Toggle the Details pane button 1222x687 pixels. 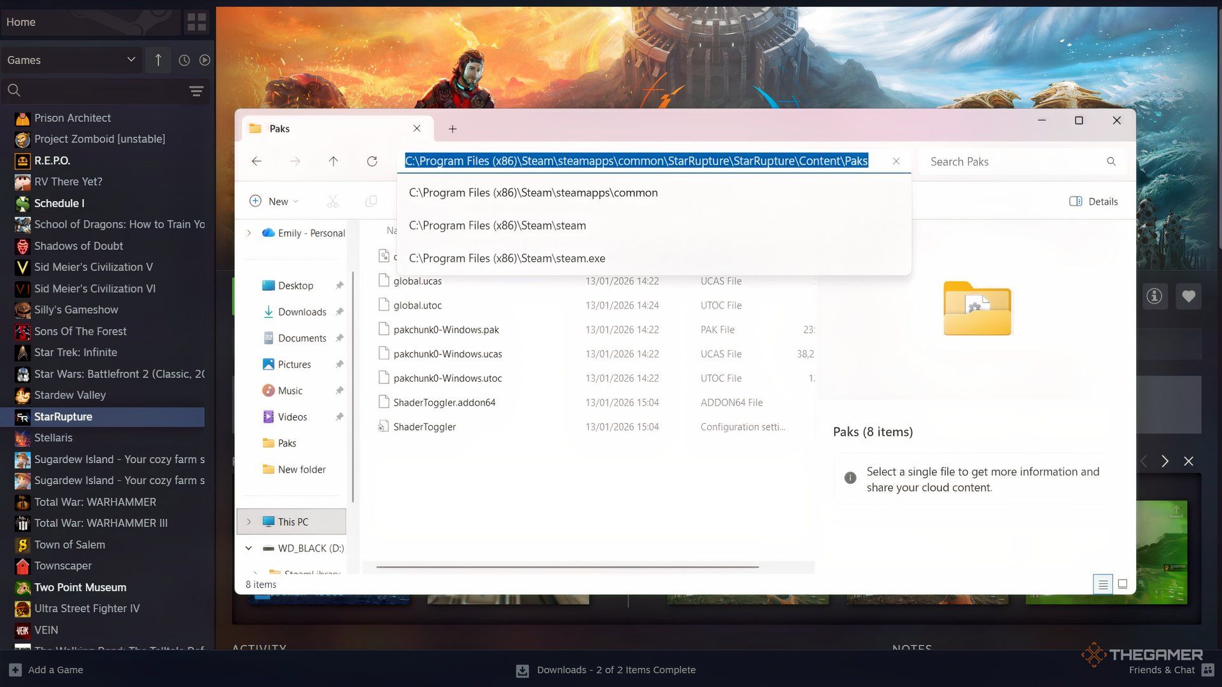[x=1093, y=202]
